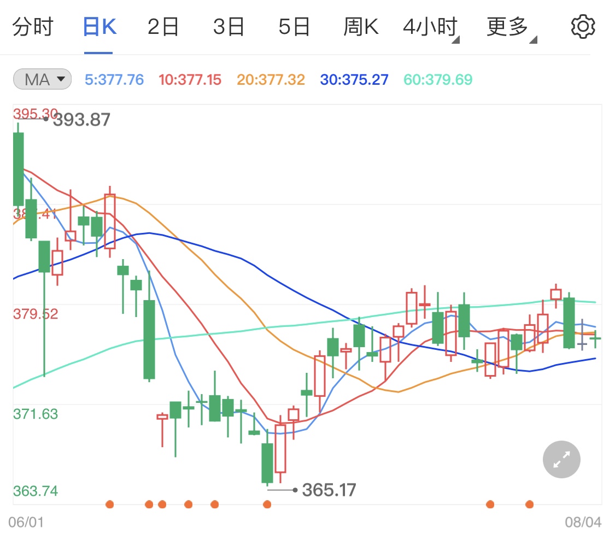Image resolution: width=615 pixels, height=539 pixels.
Task: Click the 379.52 price axis label
Action: (x=36, y=314)
